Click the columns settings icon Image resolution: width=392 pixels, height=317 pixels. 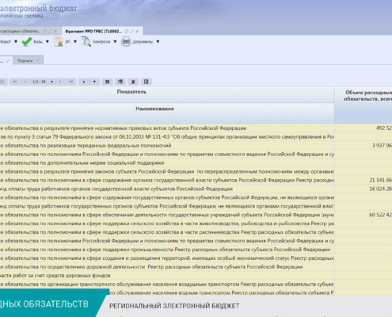click(120, 82)
